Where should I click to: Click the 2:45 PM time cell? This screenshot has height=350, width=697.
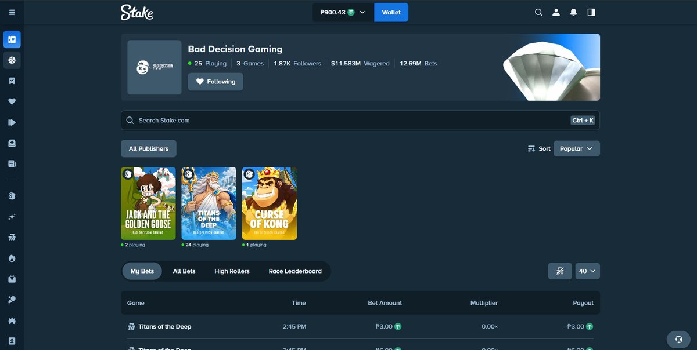(294, 326)
